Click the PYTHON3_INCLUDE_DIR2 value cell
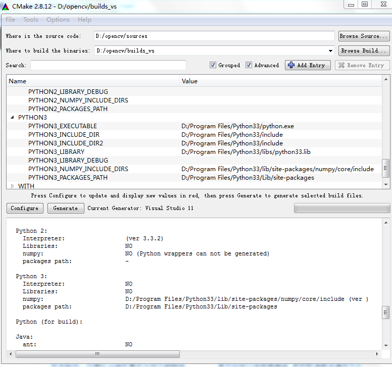Viewport: 392px width, 367px height. pos(232,143)
